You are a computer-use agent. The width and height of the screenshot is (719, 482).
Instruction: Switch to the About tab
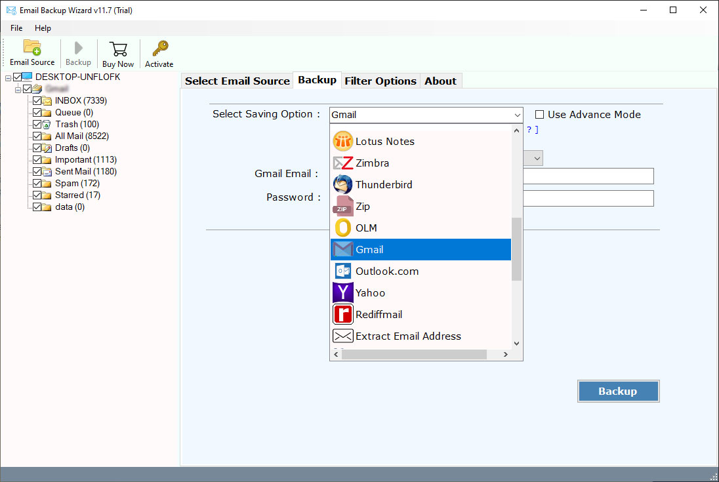click(x=440, y=81)
